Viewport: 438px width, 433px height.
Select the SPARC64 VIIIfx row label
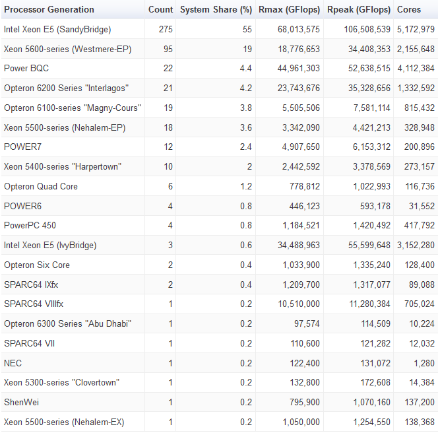[x=34, y=304]
